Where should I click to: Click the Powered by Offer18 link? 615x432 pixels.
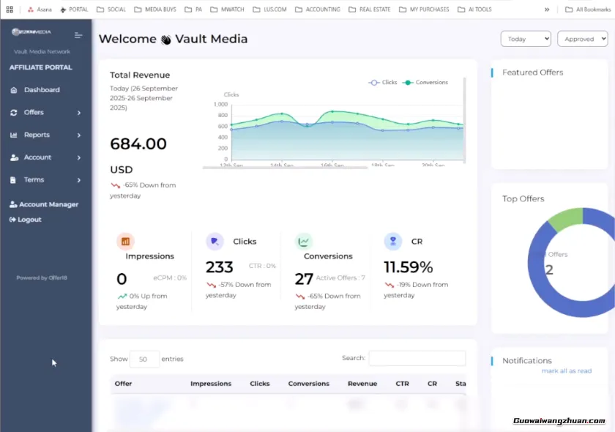(x=42, y=278)
